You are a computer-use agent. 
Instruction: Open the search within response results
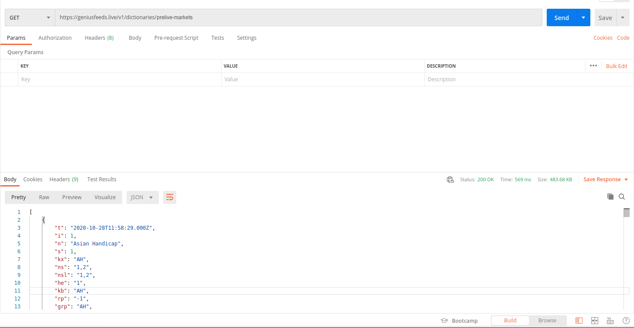(621, 197)
